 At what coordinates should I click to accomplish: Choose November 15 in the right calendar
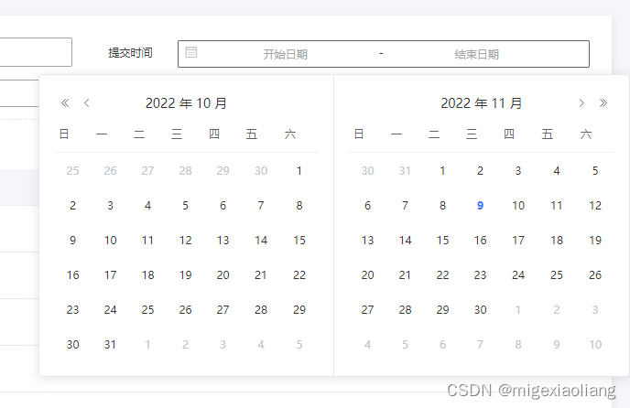pyautogui.click(x=443, y=241)
